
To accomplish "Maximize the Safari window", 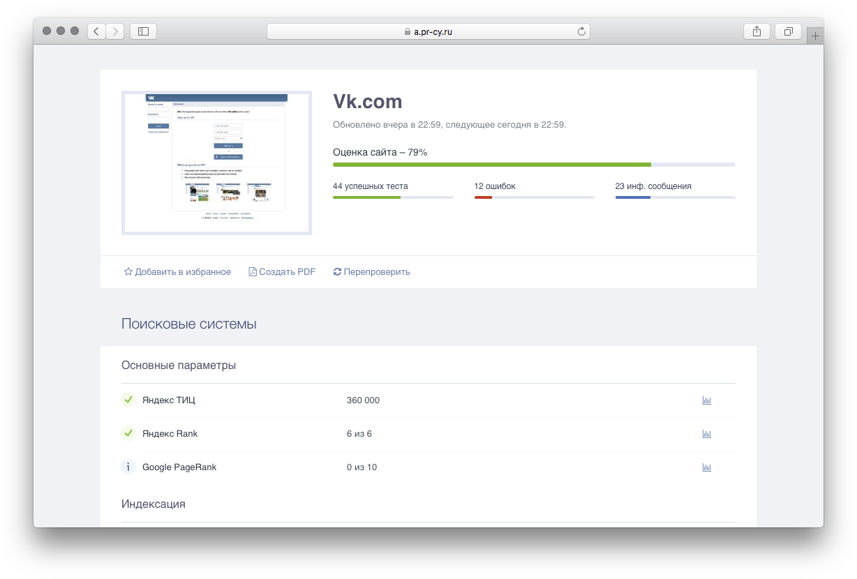I will pyautogui.click(x=75, y=31).
